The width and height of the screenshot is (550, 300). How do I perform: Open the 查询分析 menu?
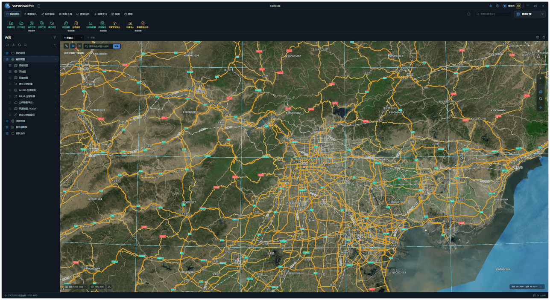(x=83, y=14)
